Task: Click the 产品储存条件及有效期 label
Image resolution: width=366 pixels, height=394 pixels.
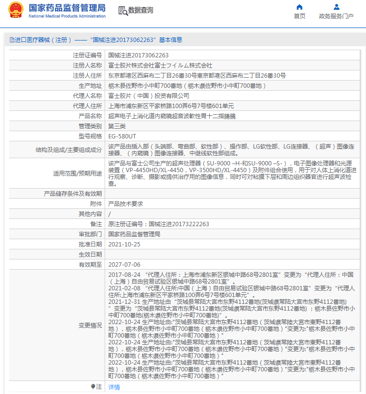Action: click(73, 194)
